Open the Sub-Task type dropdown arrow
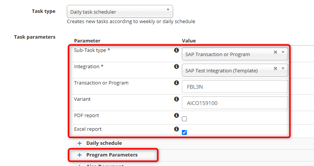 click(x=283, y=52)
